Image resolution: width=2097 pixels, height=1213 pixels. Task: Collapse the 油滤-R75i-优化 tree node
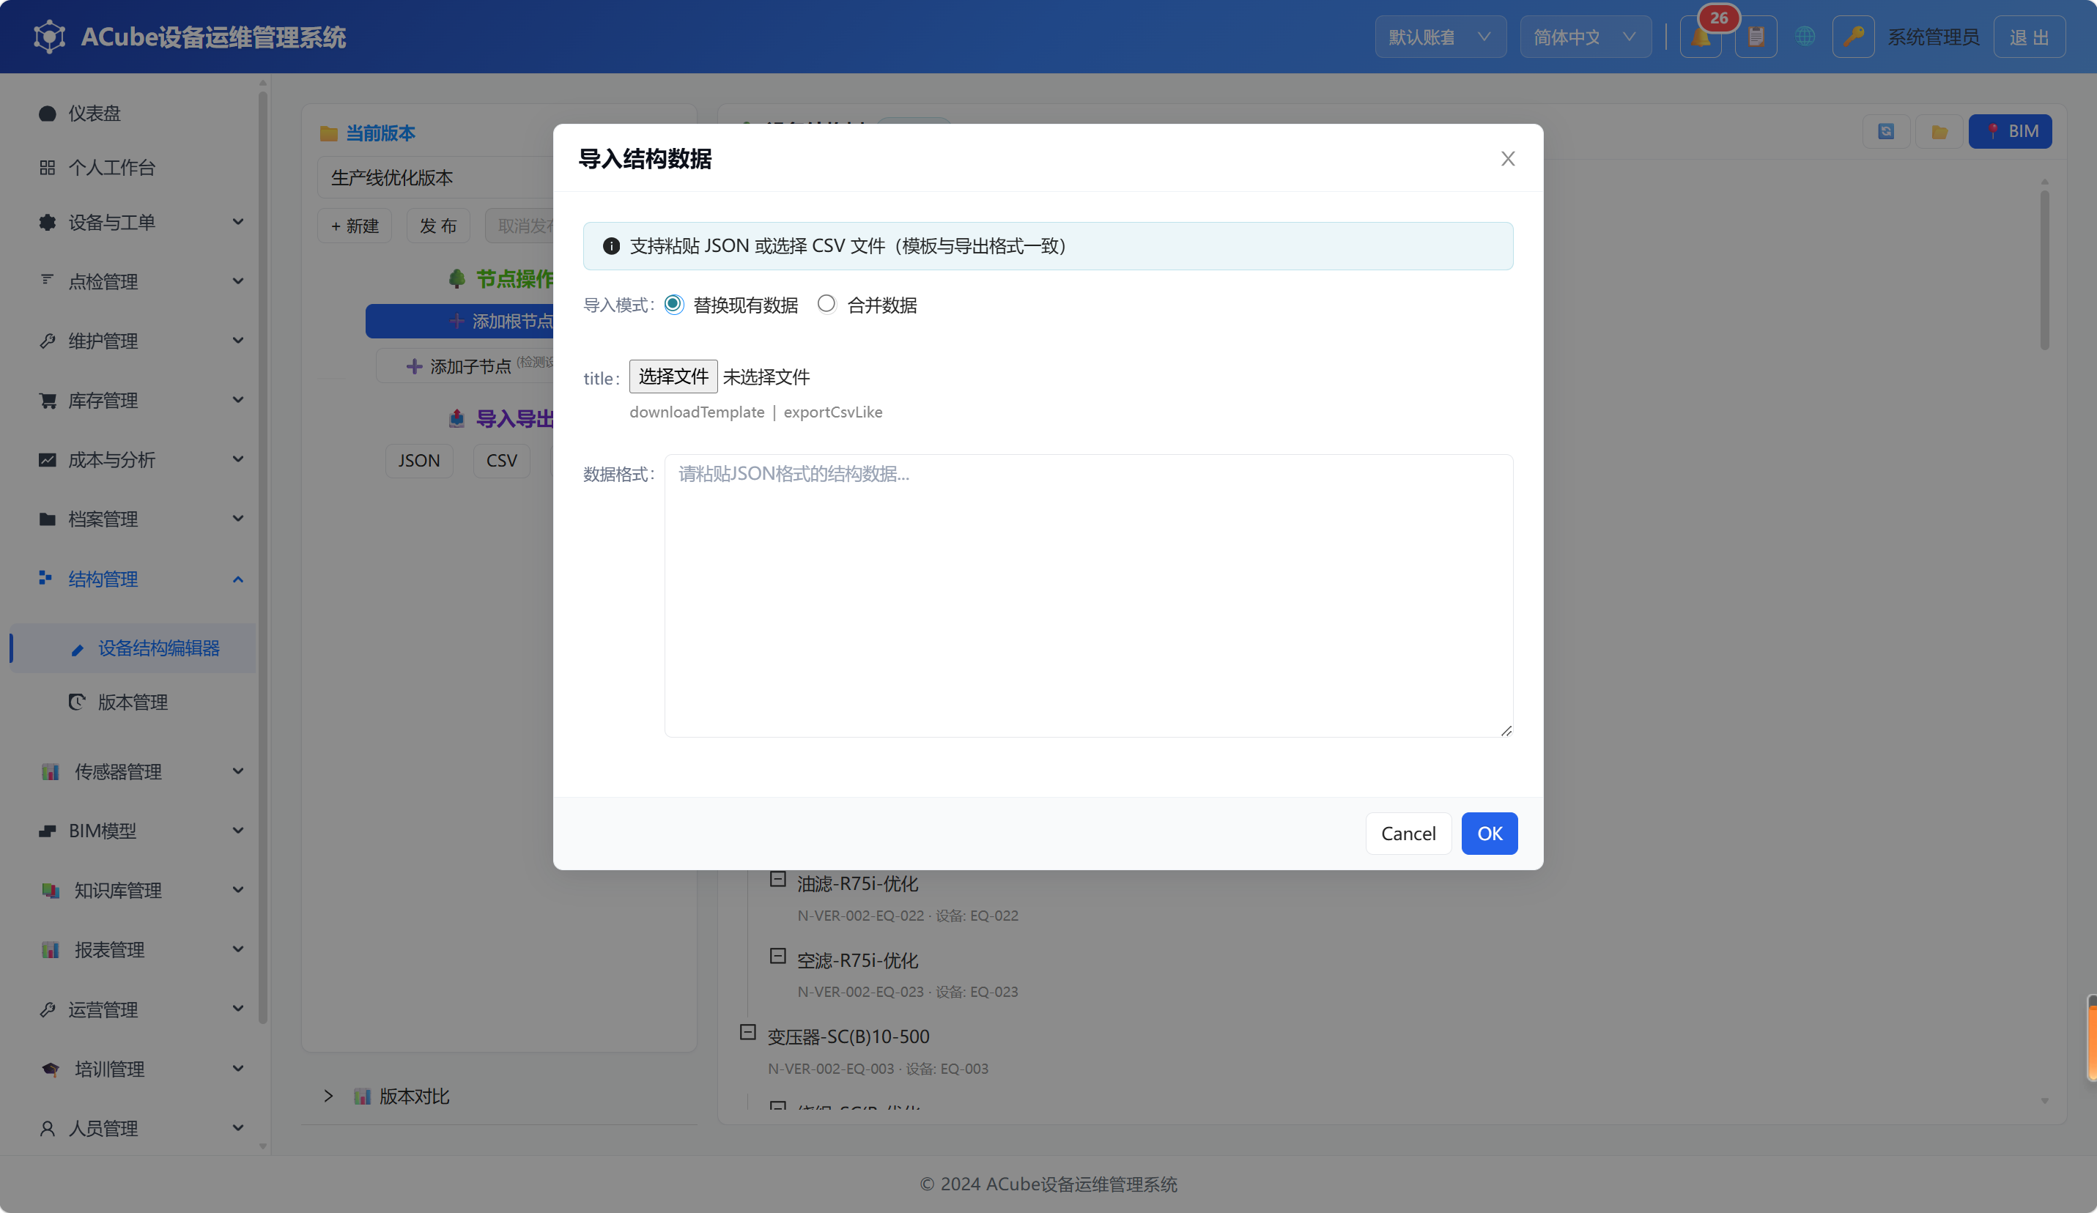[778, 880]
